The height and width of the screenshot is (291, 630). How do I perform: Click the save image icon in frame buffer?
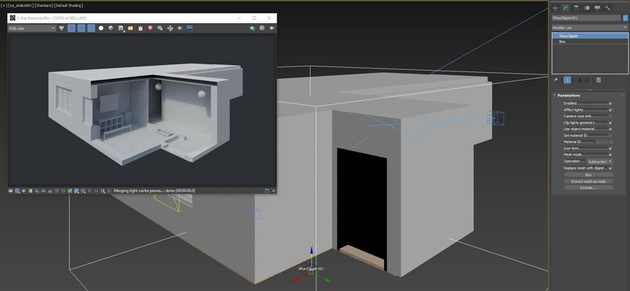pyautogui.click(x=121, y=28)
